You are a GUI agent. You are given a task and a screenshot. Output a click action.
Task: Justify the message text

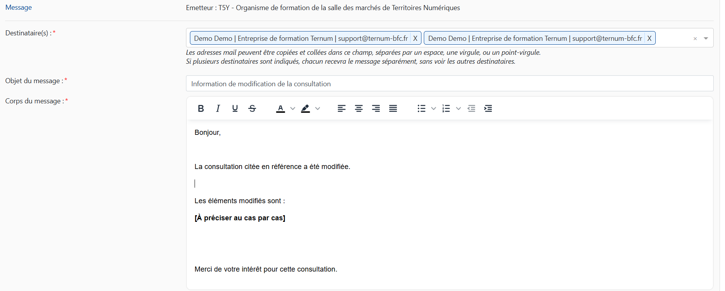(393, 108)
